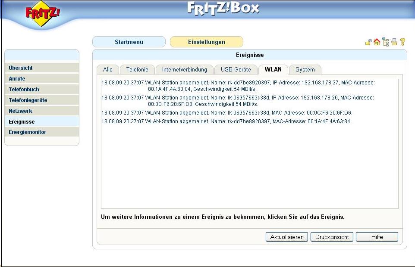The image size is (415, 267).
Task: Open the sitemap tree icon
Action: click(x=386, y=42)
